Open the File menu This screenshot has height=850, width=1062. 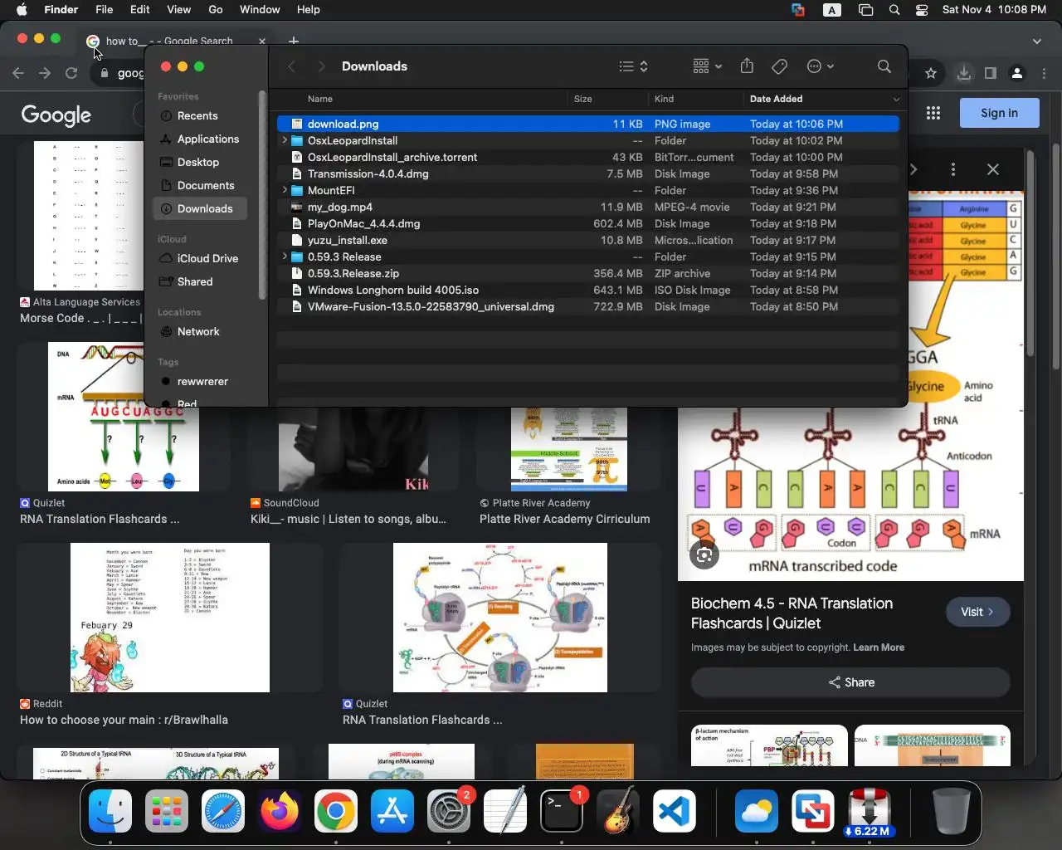(x=105, y=10)
